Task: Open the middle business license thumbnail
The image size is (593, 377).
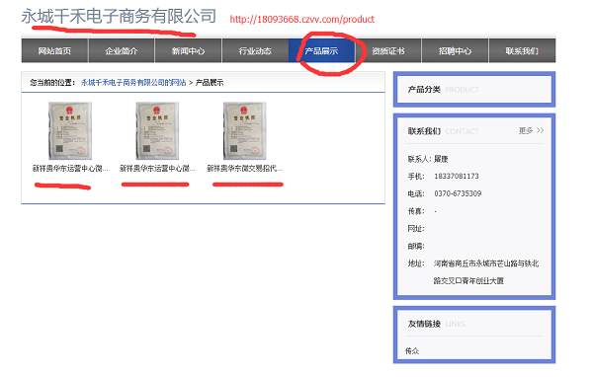Action: pyautogui.click(x=157, y=130)
